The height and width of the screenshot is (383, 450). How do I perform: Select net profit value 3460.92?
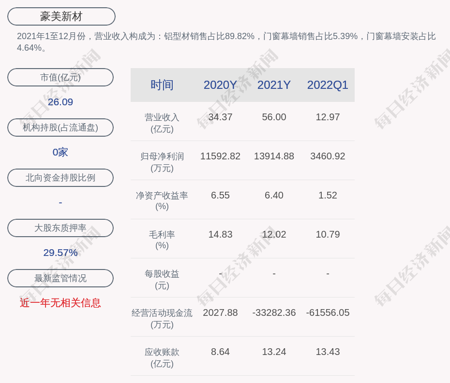[328, 156]
